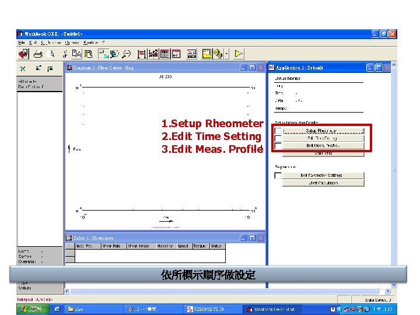420x315 pixels.
Task: Click the Start Test button
Action: click(323, 153)
